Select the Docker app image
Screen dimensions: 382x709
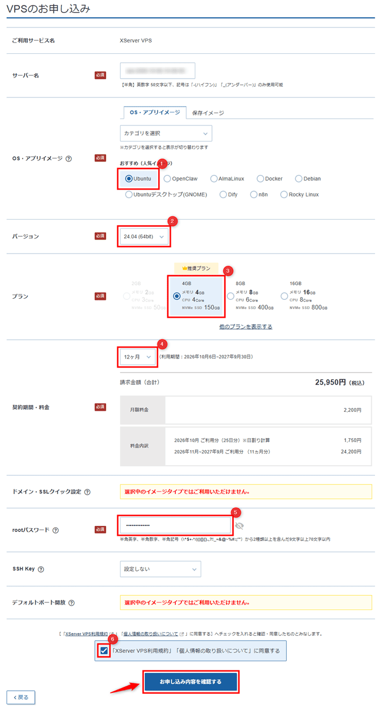coord(260,179)
